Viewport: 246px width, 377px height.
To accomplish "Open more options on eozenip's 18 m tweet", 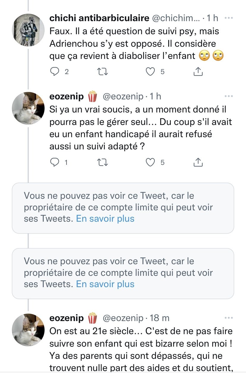I will [228, 318].
